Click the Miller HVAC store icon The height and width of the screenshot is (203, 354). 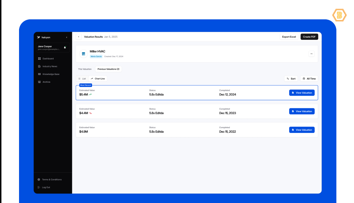click(84, 54)
